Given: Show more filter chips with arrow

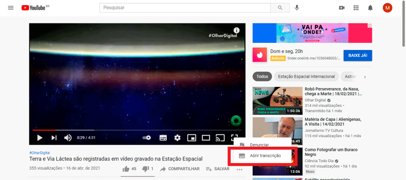Looking at the screenshot, I should [x=365, y=77].
